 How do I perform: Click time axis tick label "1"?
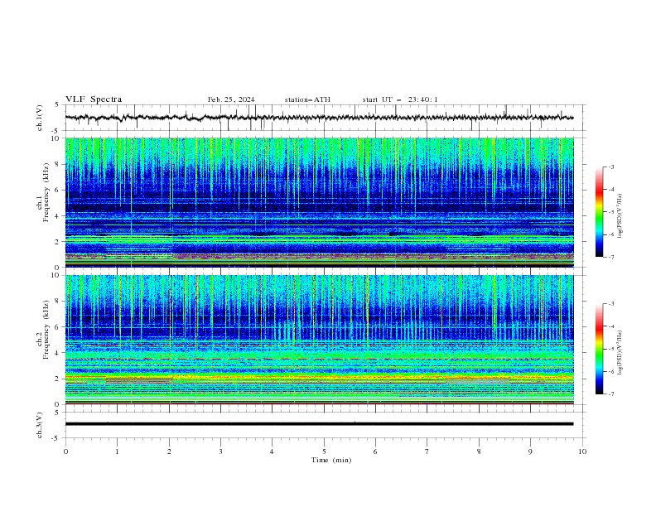point(117,451)
